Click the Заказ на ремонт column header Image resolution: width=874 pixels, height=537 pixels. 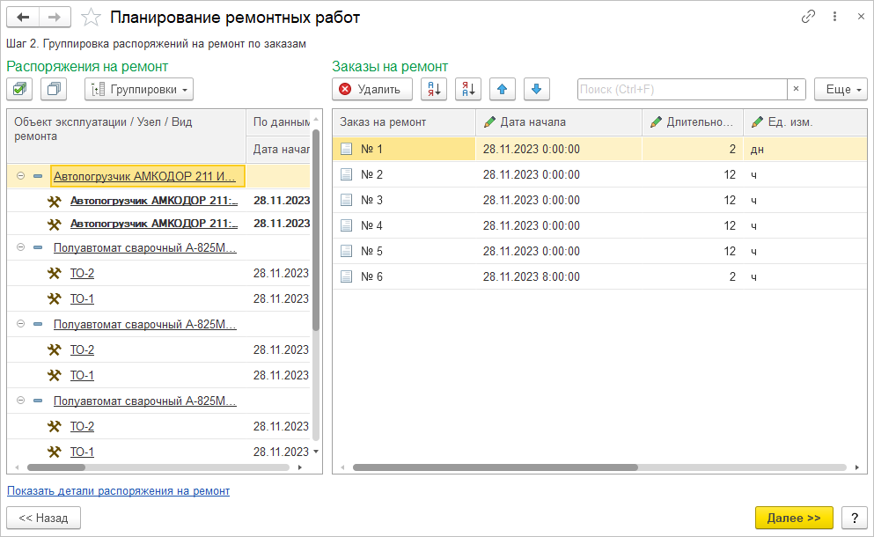(404, 122)
